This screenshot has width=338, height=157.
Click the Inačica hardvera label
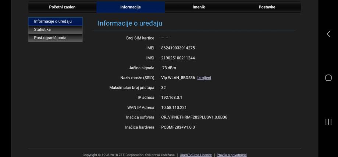point(140,127)
